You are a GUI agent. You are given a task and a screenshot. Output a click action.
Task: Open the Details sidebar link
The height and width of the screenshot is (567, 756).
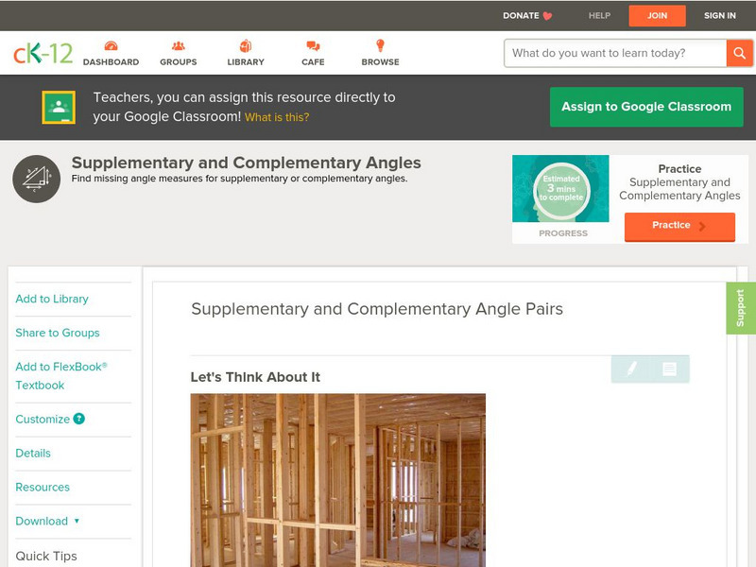[33, 454]
